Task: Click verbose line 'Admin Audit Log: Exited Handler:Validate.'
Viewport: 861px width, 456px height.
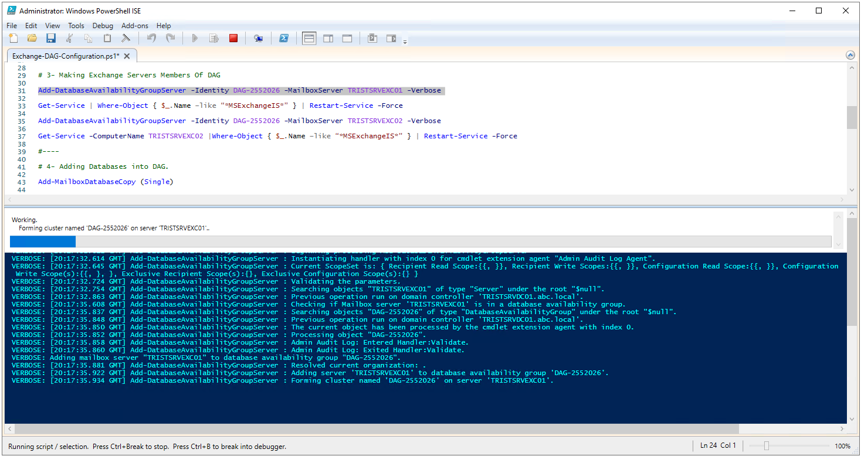Action: pyautogui.click(x=238, y=350)
